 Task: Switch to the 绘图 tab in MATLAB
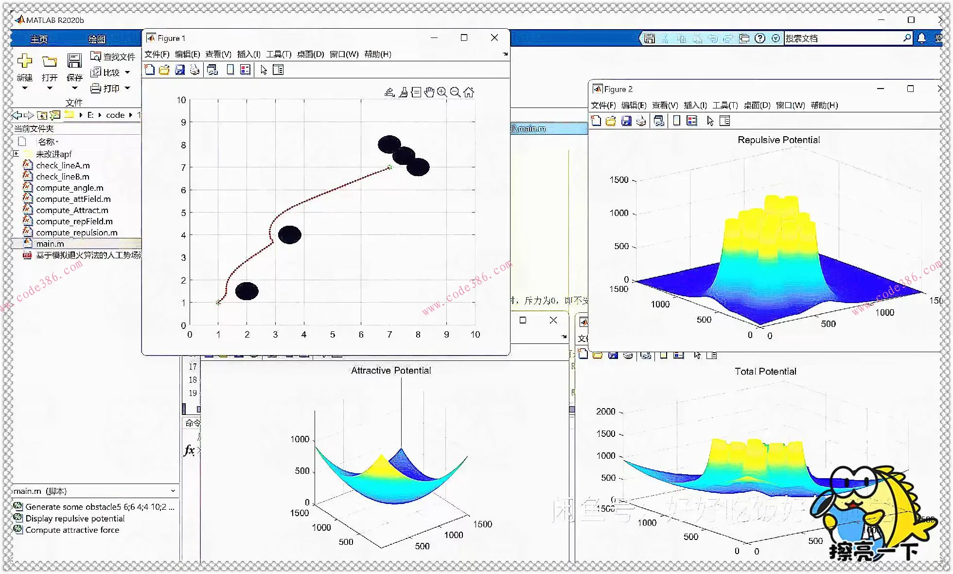pyautogui.click(x=97, y=39)
